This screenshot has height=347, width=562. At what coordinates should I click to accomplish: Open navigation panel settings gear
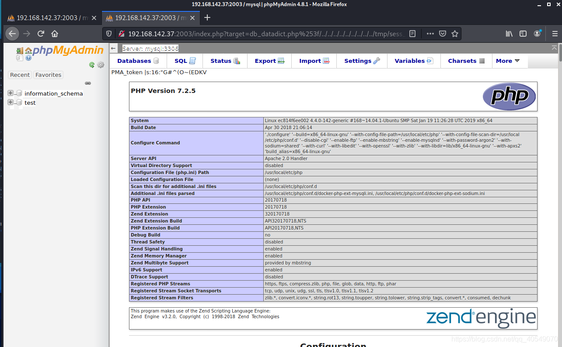(x=101, y=65)
